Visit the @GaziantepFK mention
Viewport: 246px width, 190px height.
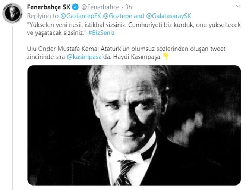click(81, 16)
